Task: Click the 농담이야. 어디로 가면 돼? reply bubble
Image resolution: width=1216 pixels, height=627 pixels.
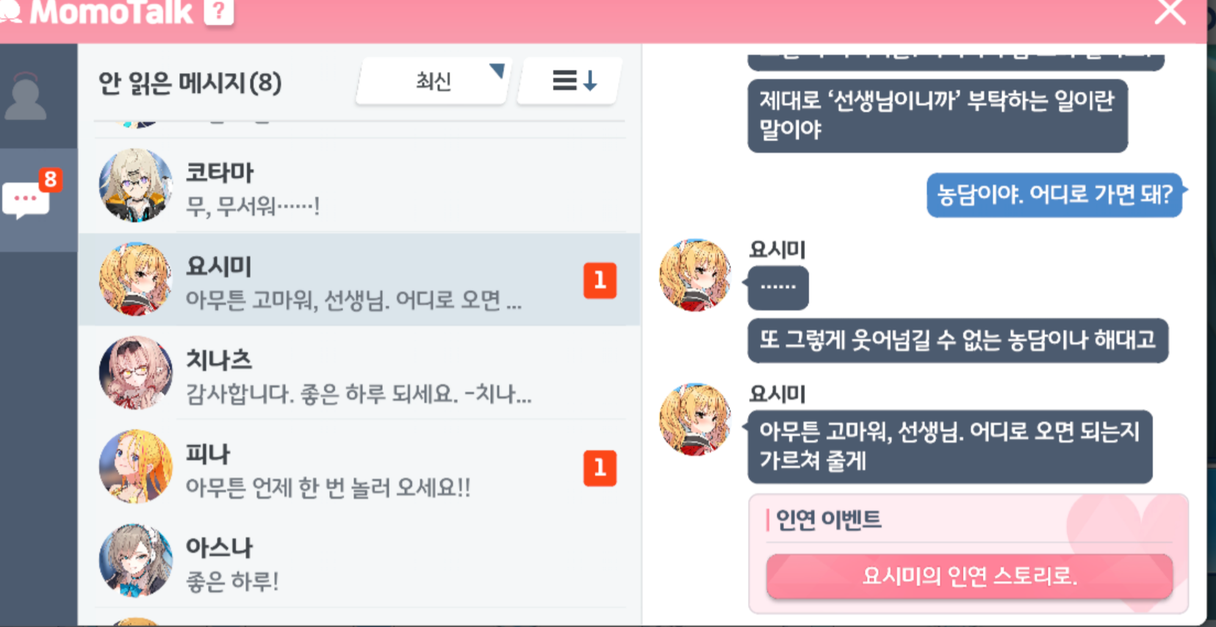Action: coord(1054,195)
